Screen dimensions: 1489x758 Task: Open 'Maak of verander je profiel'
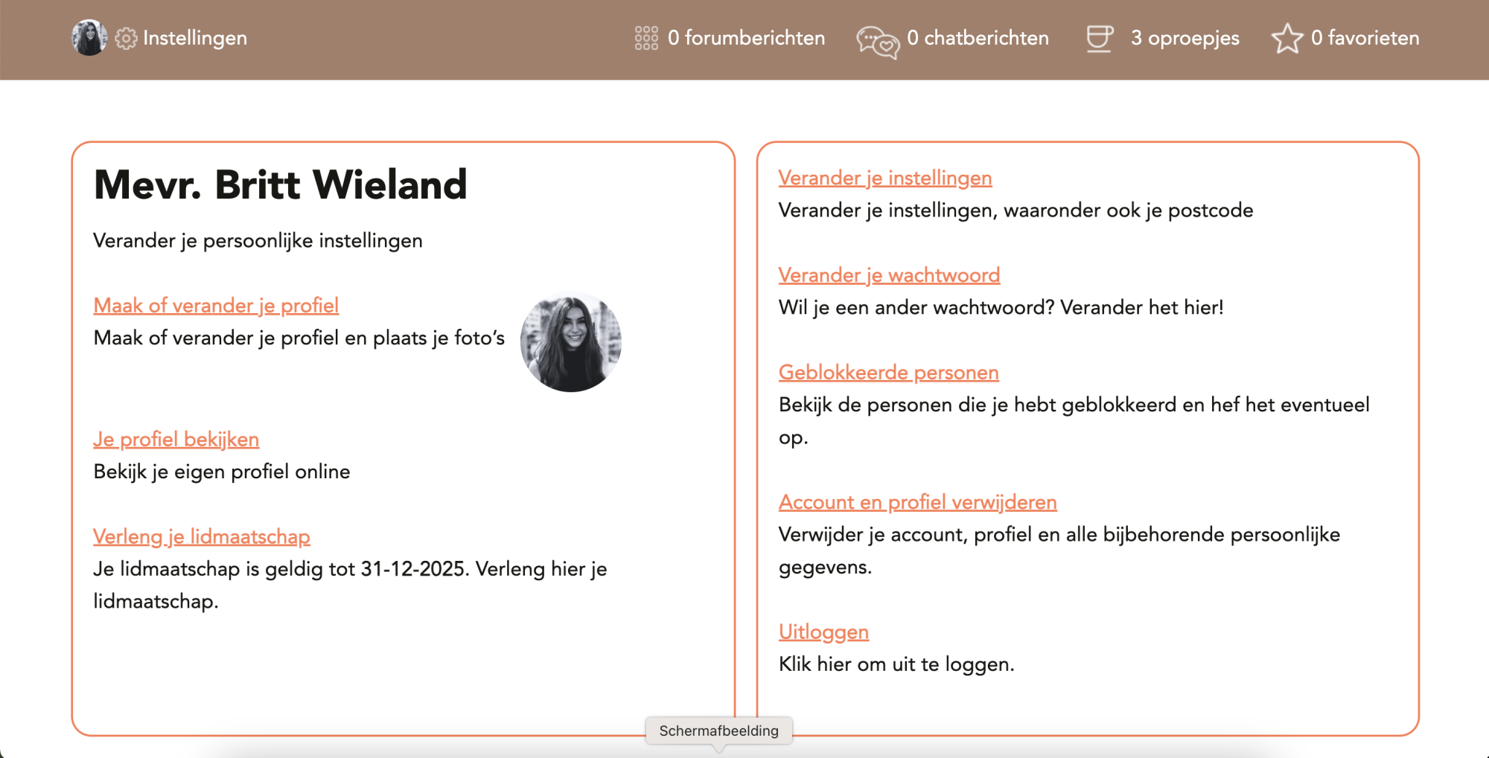point(216,305)
